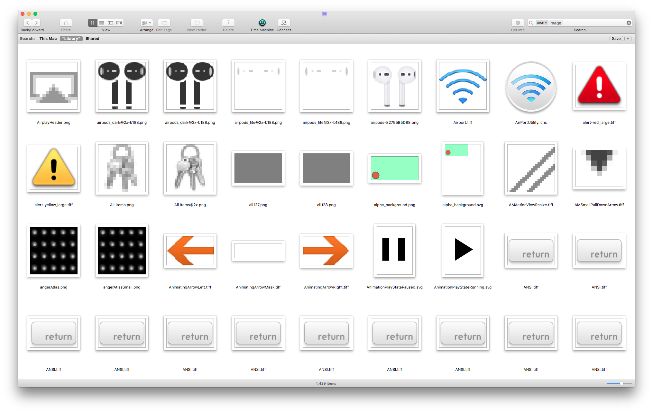Switch to cover flow view

(x=119, y=23)
